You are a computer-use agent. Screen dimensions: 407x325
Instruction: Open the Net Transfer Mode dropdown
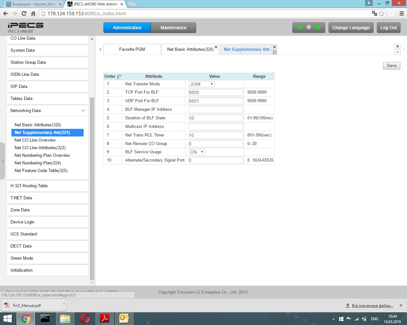[202, 84]
